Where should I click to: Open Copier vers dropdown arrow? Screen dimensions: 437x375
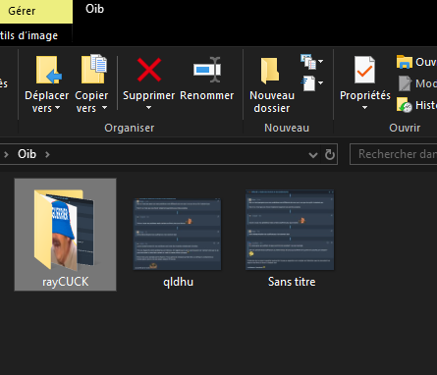(104, 107)
